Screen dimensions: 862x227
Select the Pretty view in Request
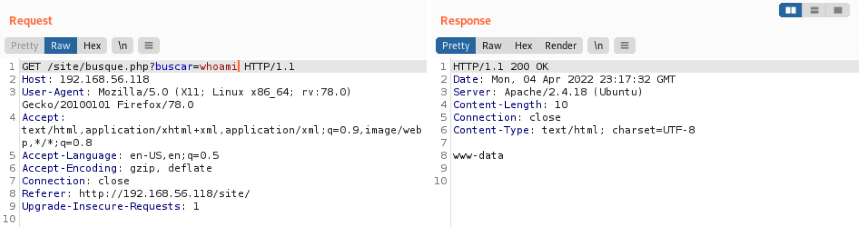click(x=25, y=46)
